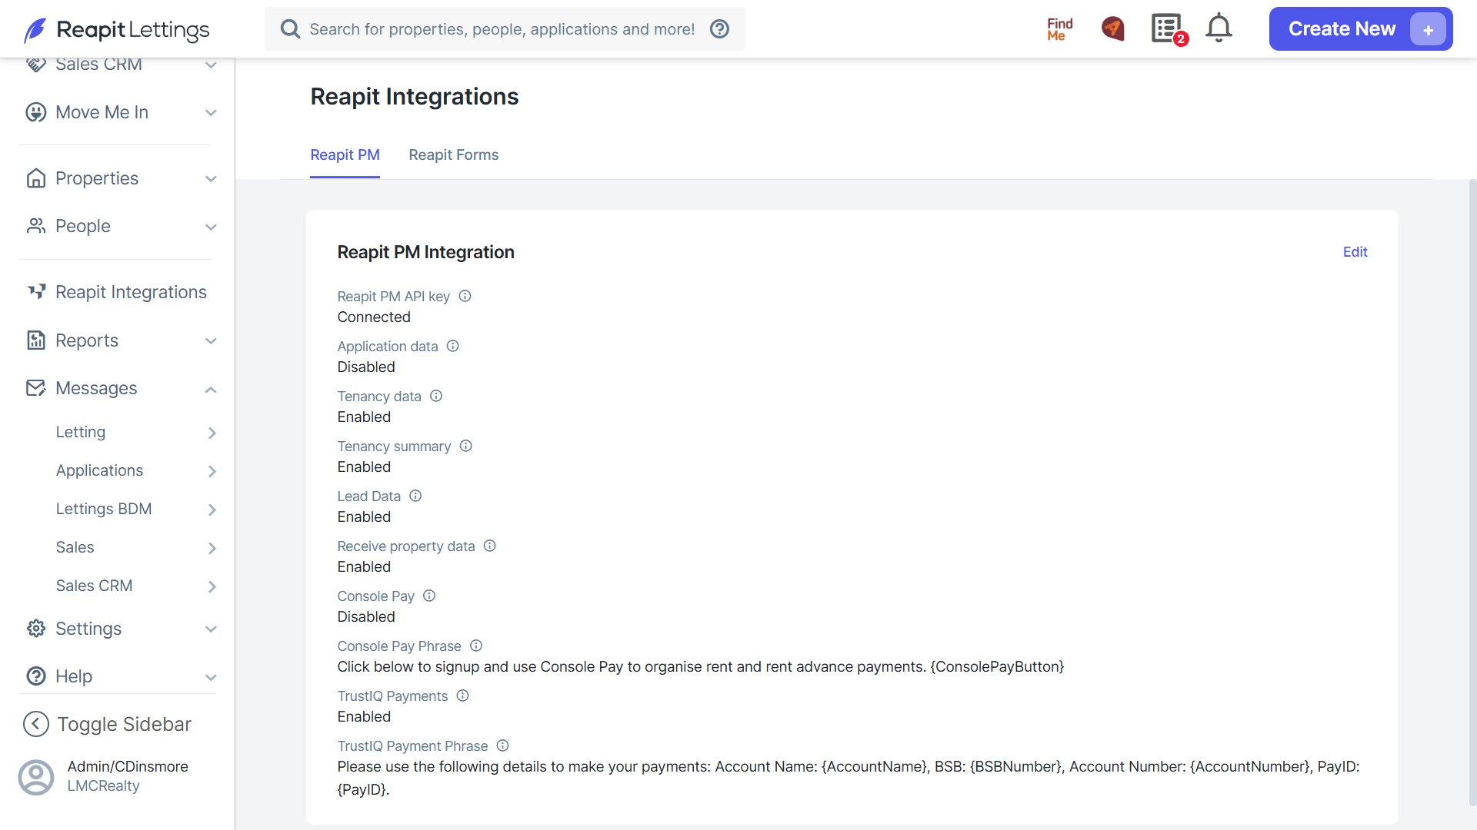Click info icon beside TrustIQ Payments
The image size is (1477, 830).
tap(462, 696)
